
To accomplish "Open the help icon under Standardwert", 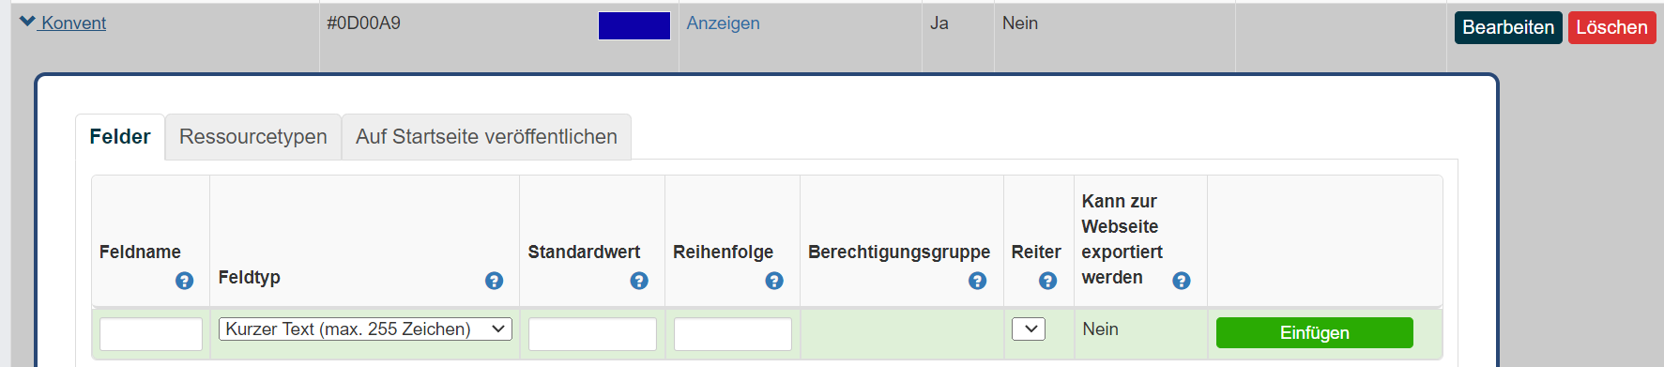I will coord(639,281).
